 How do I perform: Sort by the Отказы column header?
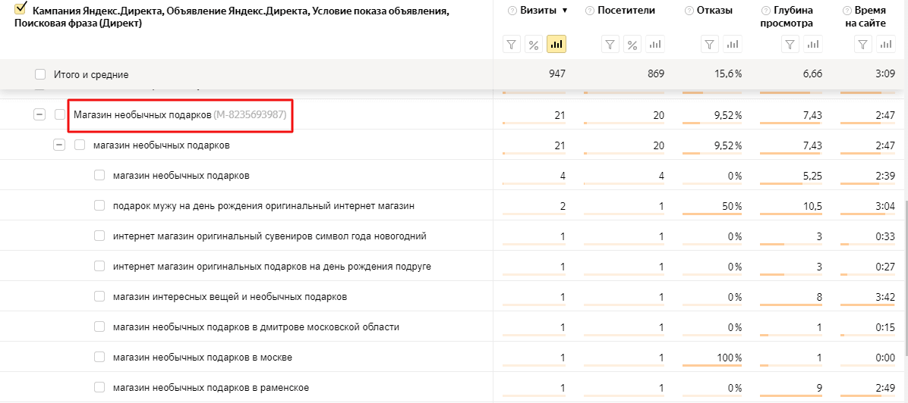(x=714, y=11)
